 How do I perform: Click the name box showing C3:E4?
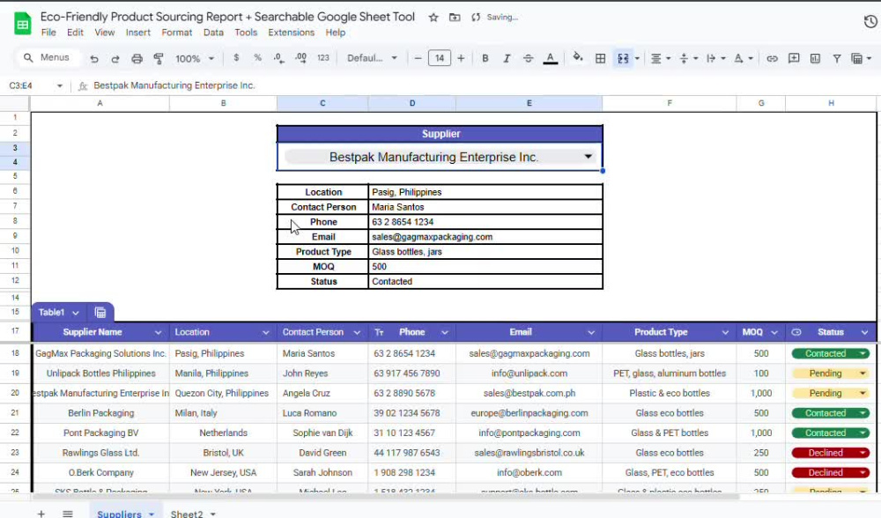tap(36, 86)
